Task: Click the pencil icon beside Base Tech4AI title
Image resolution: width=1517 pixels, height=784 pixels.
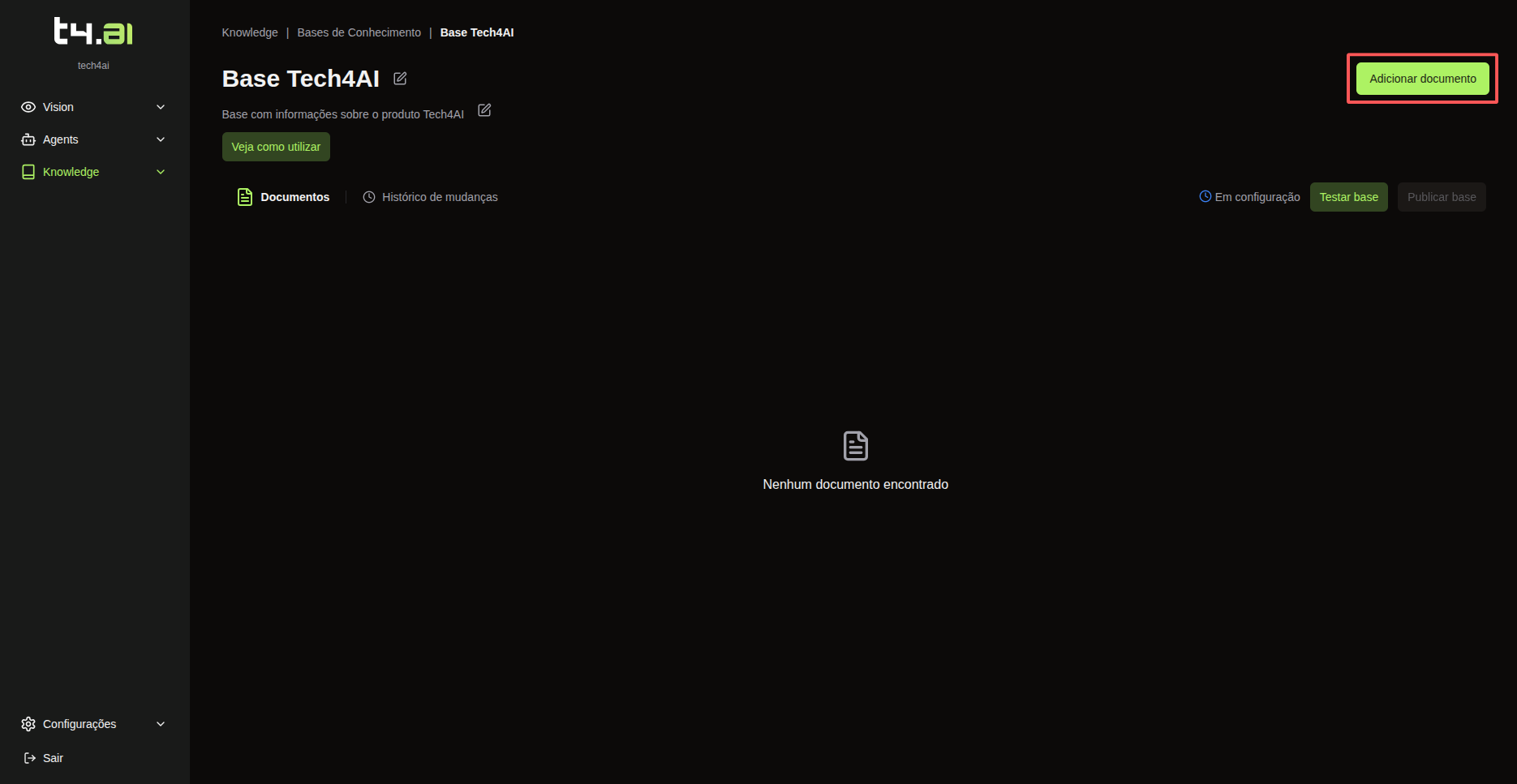Action: [x=400, y=79]
